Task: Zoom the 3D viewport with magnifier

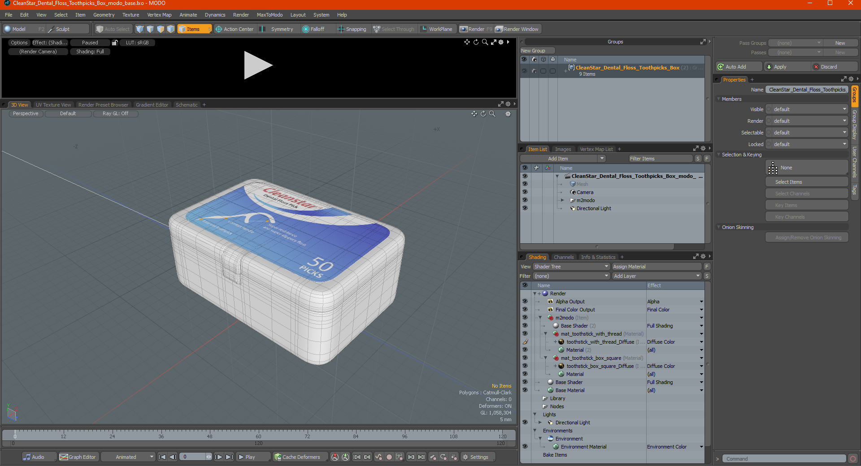Action: [492, 114]
